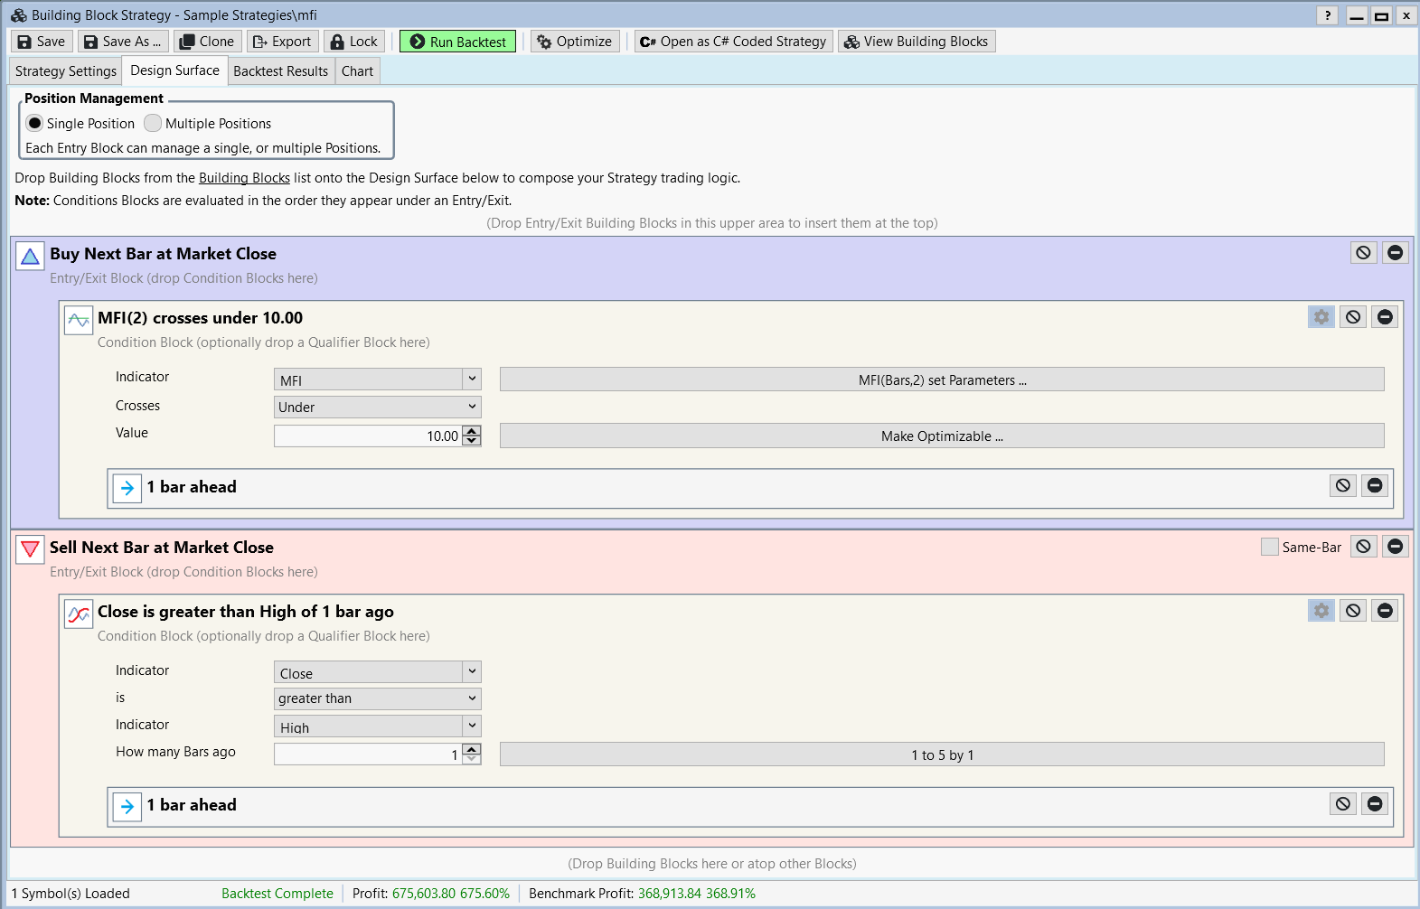Screen dimensions: 1420x909
Task: Remove the Close greater than High condition
Action: (1384, 611)
